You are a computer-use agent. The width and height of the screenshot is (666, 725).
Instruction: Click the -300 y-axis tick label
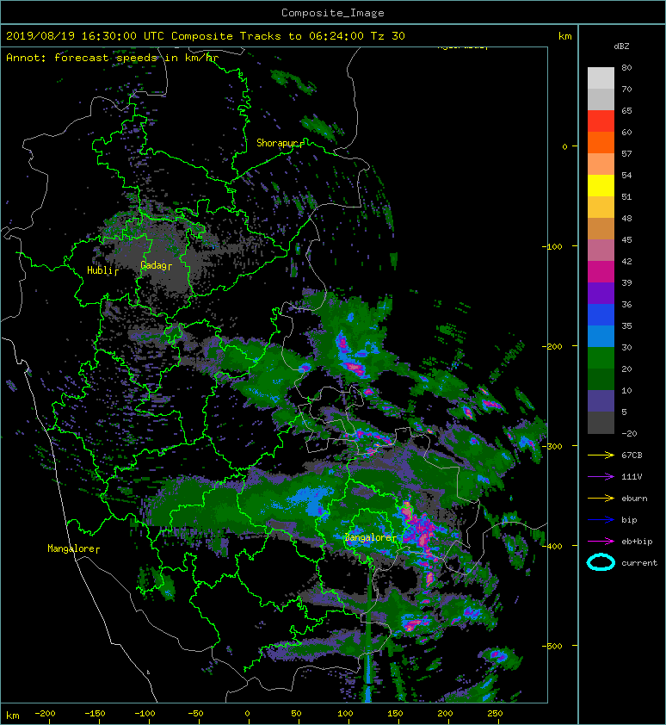coord(552,446)
